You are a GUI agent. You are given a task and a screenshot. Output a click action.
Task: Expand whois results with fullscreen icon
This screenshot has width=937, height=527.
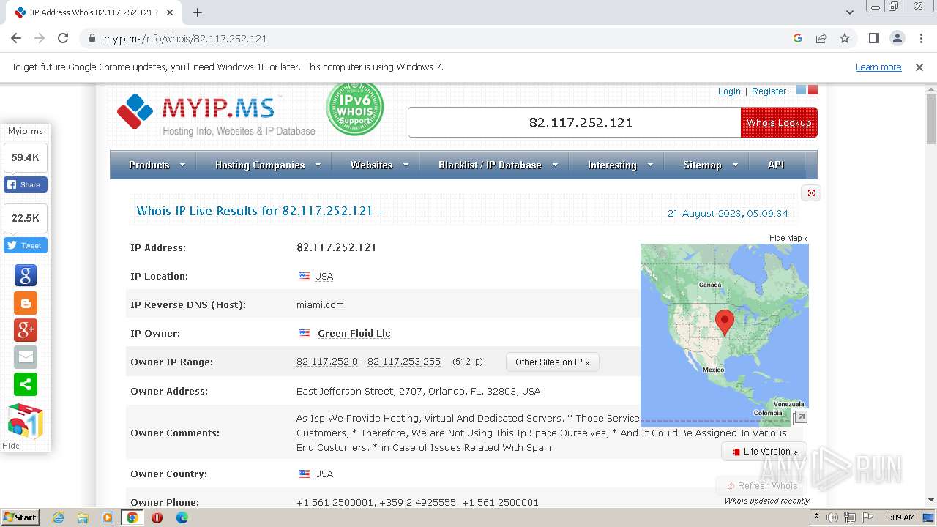coord(811,193)
